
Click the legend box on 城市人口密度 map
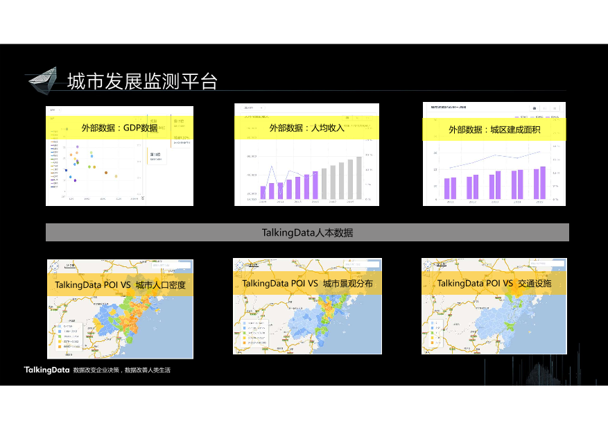(69, 336)
